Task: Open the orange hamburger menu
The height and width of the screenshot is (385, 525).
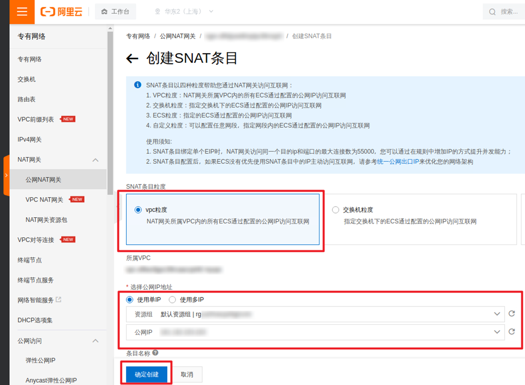Action: tap(22, 12)
